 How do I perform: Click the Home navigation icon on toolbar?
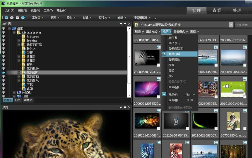tap(6, 17)
